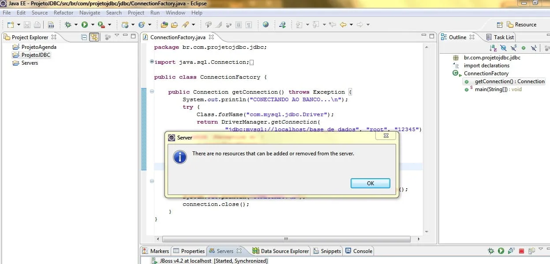Click the editor's horizontal scrollbar

[x=286, y=239]
